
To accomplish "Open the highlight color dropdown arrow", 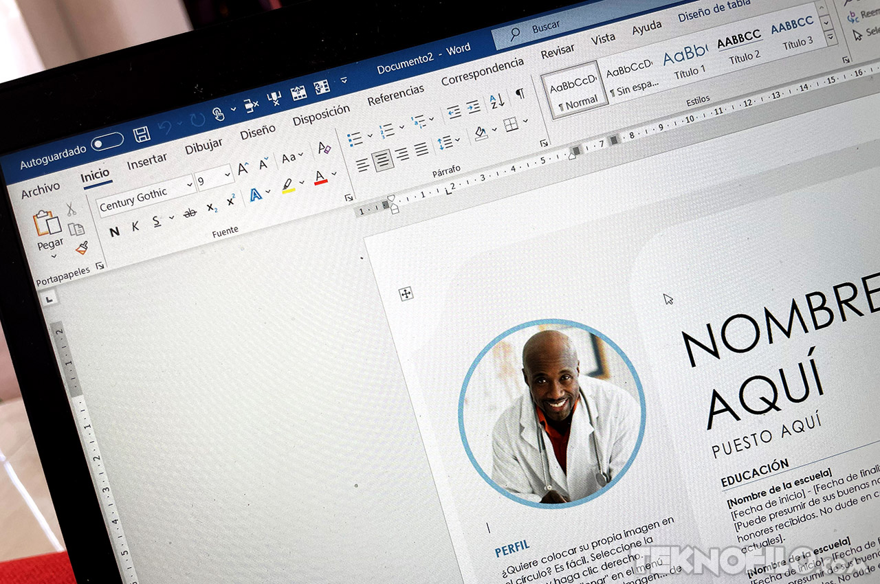I will [x=301, y=183].
